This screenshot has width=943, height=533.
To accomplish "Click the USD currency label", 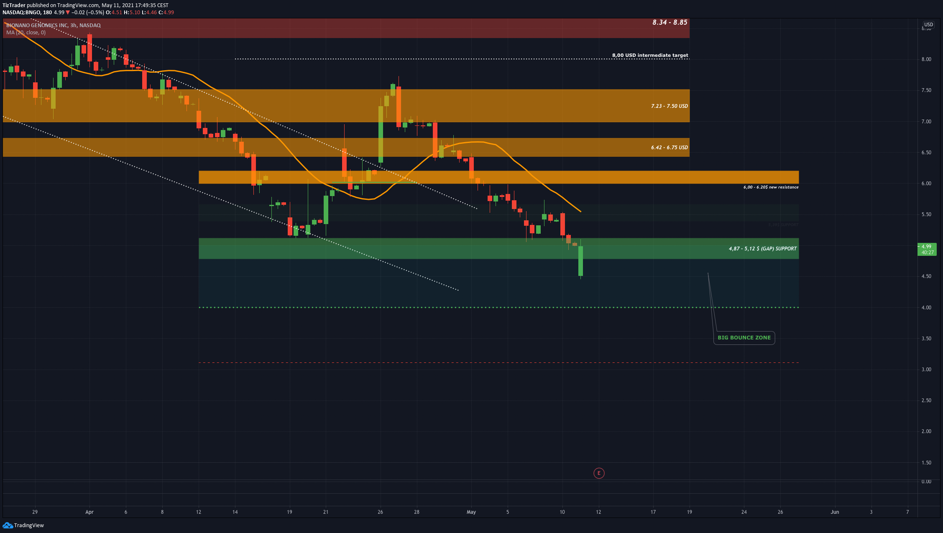I will click(928, 25).
